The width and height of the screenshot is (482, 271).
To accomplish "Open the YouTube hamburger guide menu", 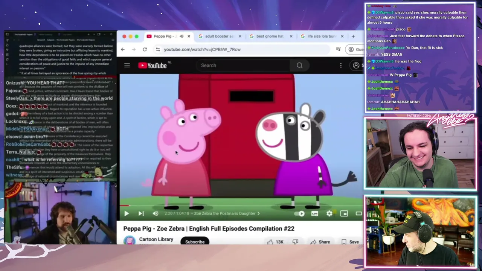I will [127, 65].
